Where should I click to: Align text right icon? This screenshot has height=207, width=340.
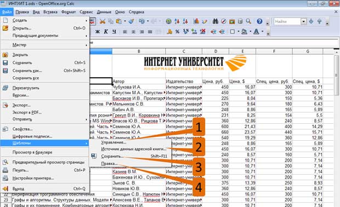pyautogui.click(x=141, y=32)
